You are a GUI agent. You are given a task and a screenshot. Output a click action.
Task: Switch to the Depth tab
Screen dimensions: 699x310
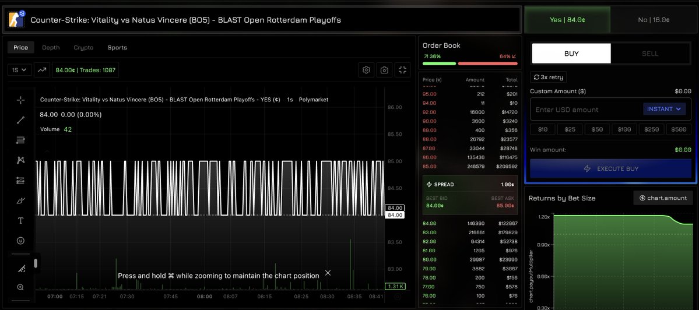point(51,47)
